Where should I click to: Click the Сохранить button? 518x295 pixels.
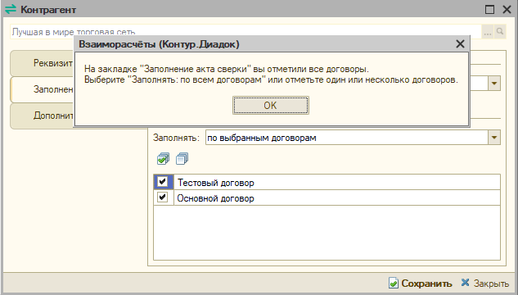pos(421,284)
